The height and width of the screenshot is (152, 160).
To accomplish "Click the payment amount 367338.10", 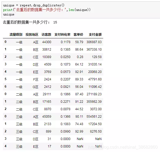I will (x=94, y=50).
